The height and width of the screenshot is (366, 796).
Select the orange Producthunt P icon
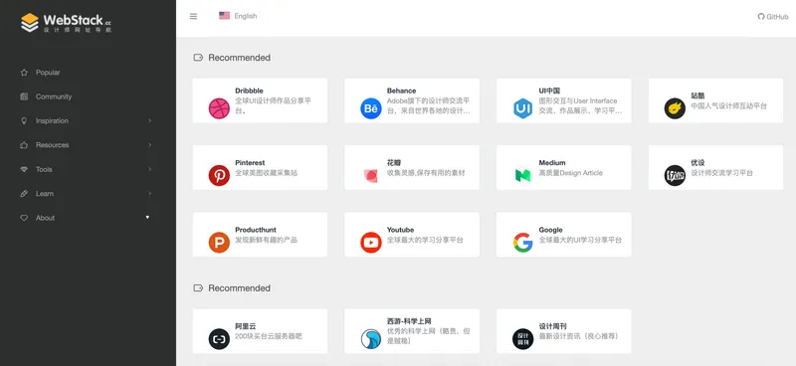point(219,242)
